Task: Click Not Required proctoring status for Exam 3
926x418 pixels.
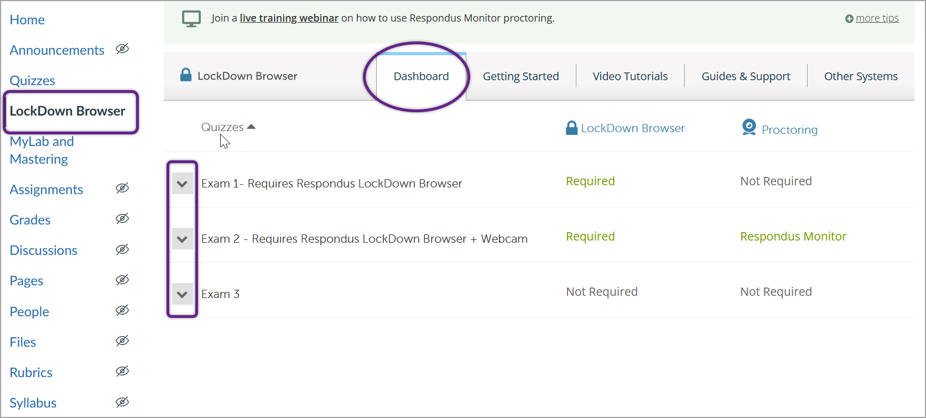Action: 776,292
